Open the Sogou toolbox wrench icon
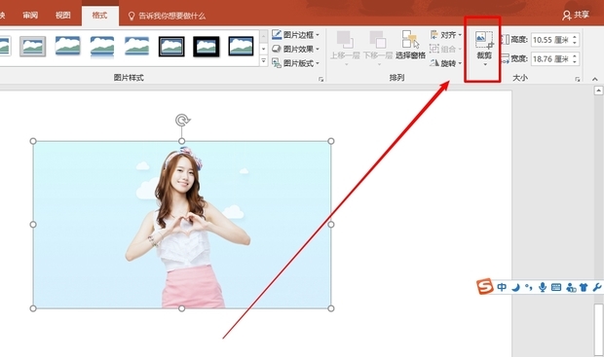The height and width of the screenshot is (357, 604). 596,287
